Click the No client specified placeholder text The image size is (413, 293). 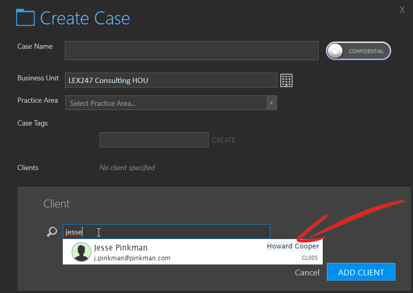(x=127, y=168)
